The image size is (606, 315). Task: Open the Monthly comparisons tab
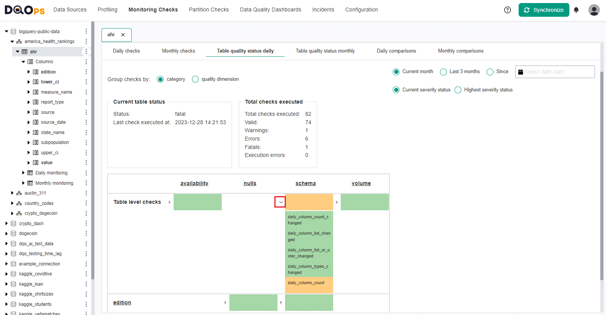[461, 51]
